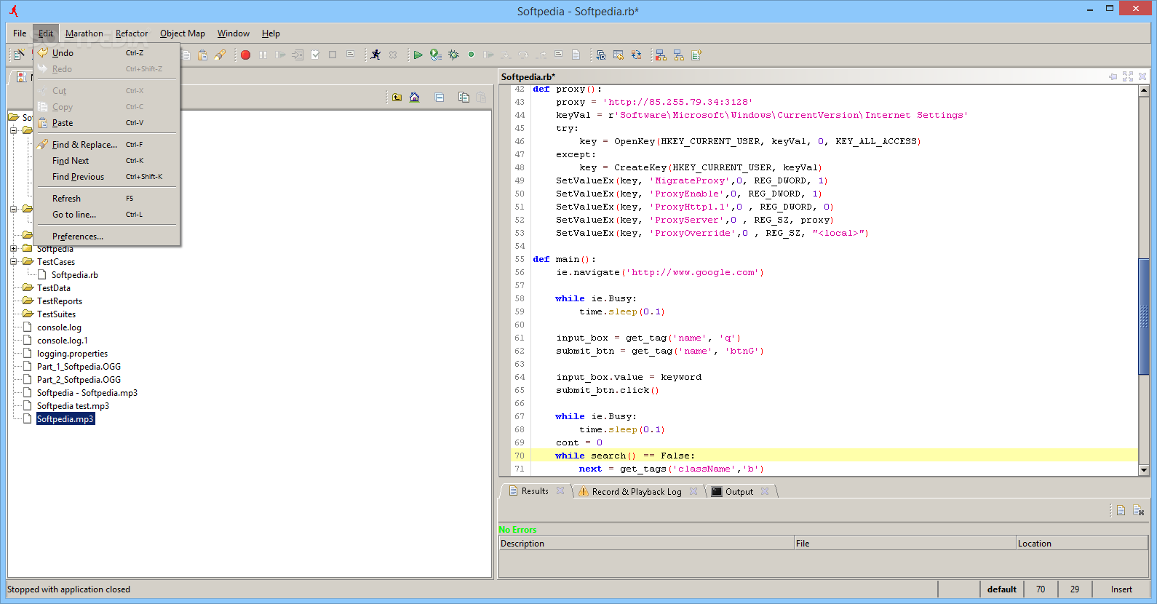This screenshot has width=1157, height=604.
Task: Select Part_1_Softpedia.OGG file
Action: coord(79,367)
